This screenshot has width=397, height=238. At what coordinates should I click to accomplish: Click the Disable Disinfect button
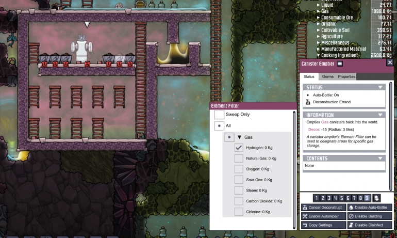[x=369, y=225]
